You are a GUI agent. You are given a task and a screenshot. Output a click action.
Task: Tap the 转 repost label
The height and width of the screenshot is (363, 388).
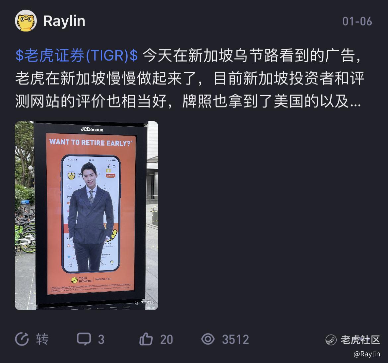[42, 339]
